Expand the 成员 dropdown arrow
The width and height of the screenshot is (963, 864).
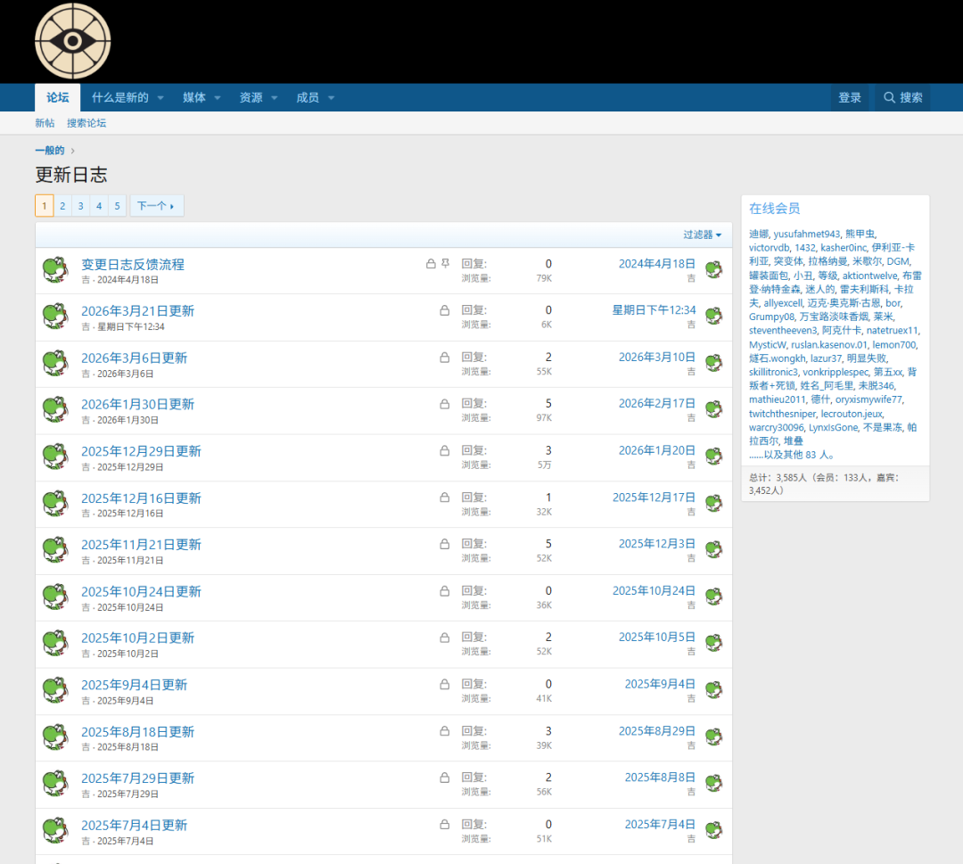click(x=331, y=98)
